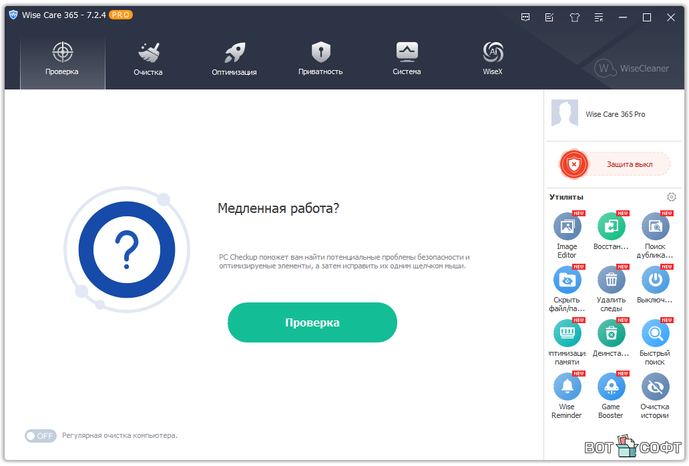Launch Удалить следы utility
This screenshot has width=689, height=466.
612,280
